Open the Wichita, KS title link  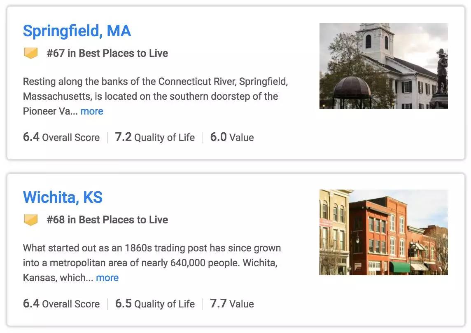click(63, 197)
